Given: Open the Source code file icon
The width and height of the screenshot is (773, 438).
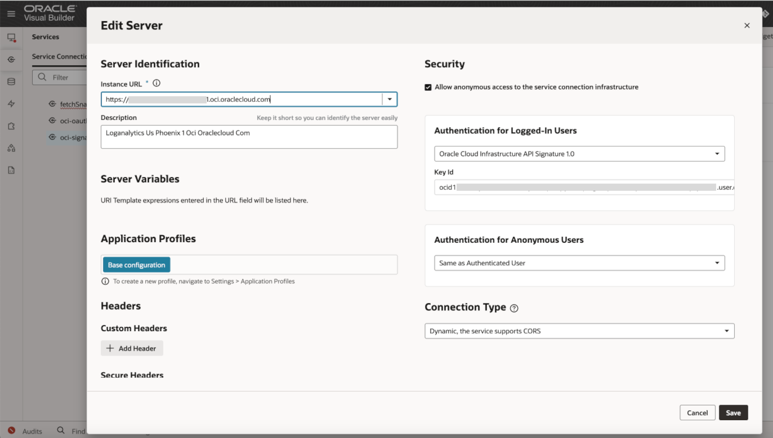Looking at the screenshot, I should (x=11, y=170).
